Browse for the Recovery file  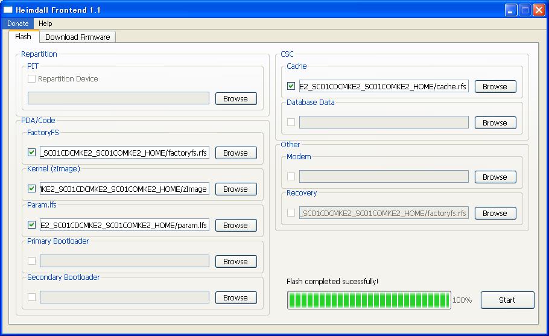[495, 213]
